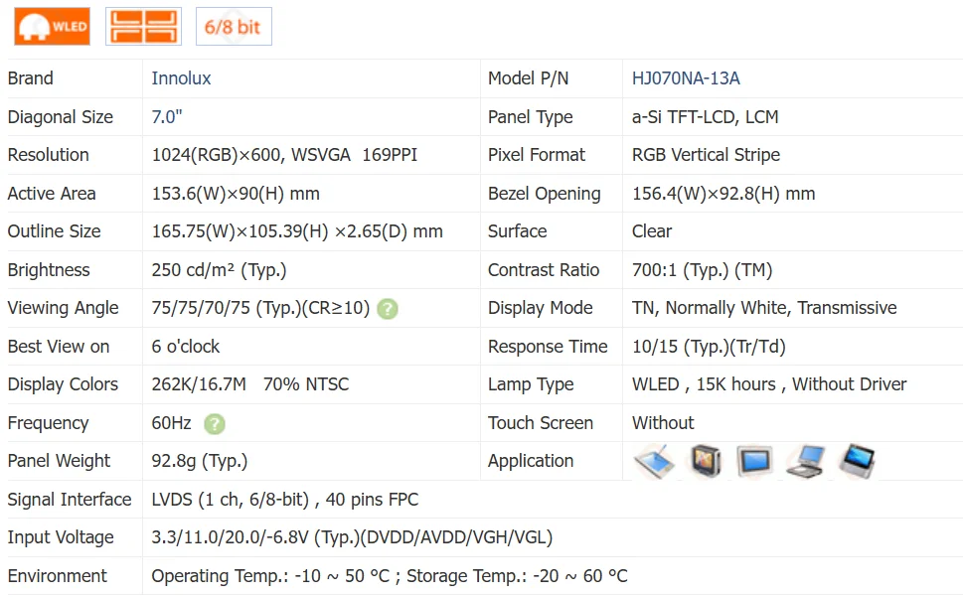The width and height of the screenshot is (963, 597).
Task: Click the touch screen value Without
Action: [x=663, y=423]
